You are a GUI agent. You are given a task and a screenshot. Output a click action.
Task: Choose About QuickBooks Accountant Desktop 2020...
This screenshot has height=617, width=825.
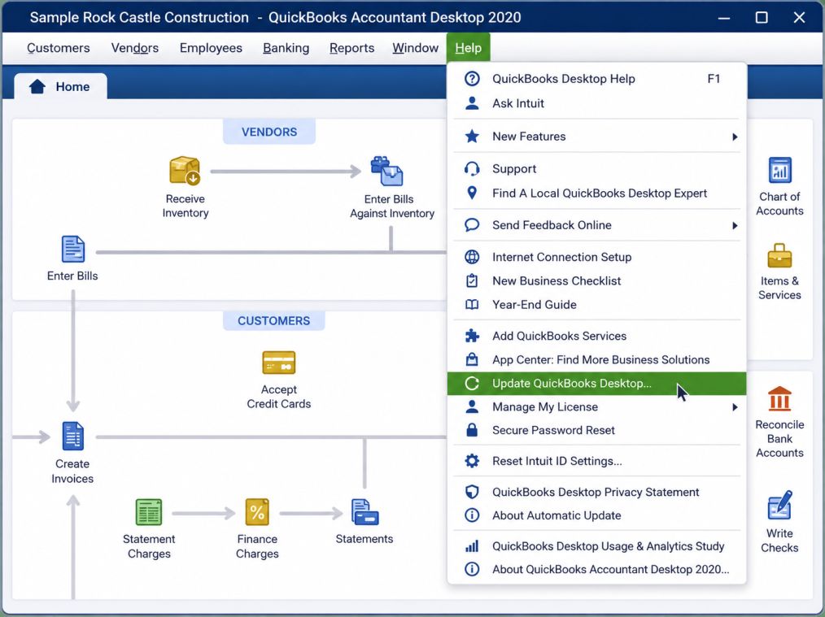coord(596,569)
